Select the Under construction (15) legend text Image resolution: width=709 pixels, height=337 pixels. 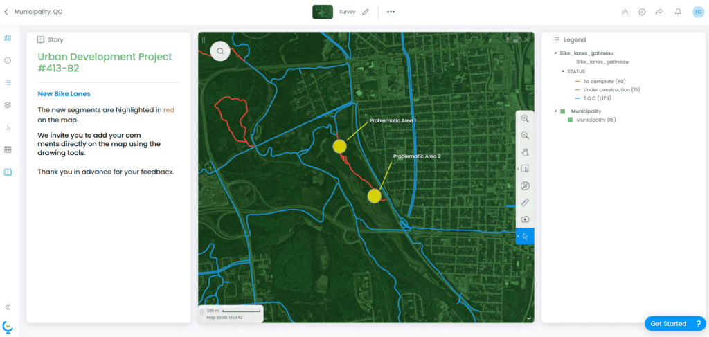(611, 89)
